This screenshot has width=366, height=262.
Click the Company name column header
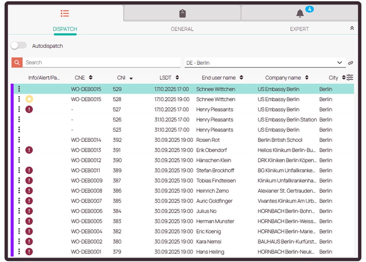[283, 78]
